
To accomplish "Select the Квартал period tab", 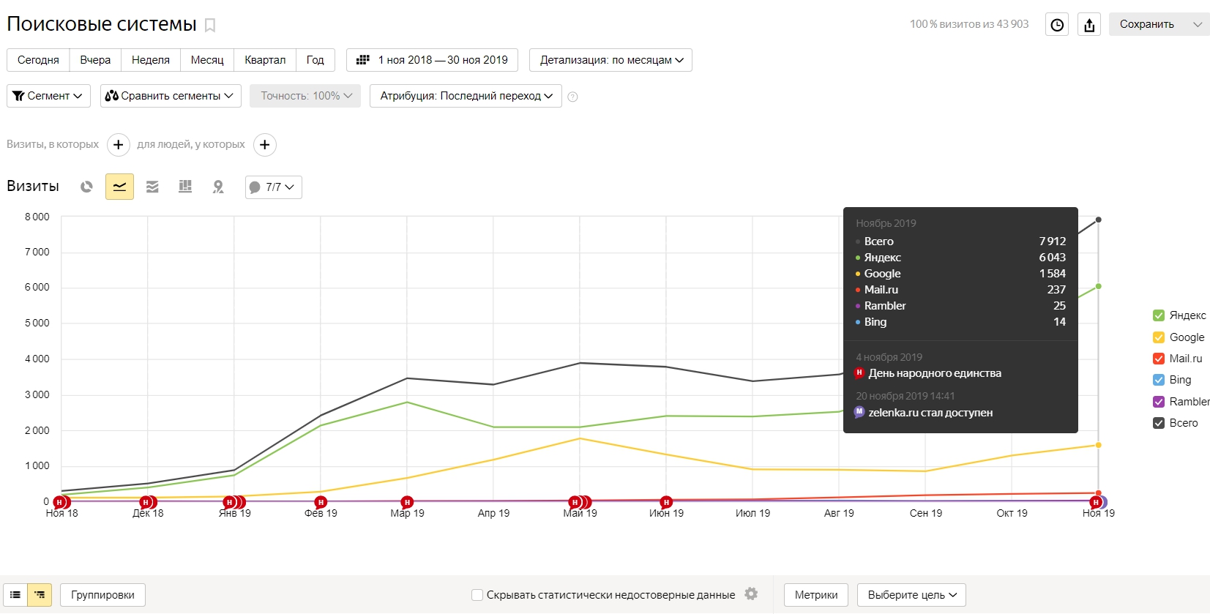I will click(265, 60).
